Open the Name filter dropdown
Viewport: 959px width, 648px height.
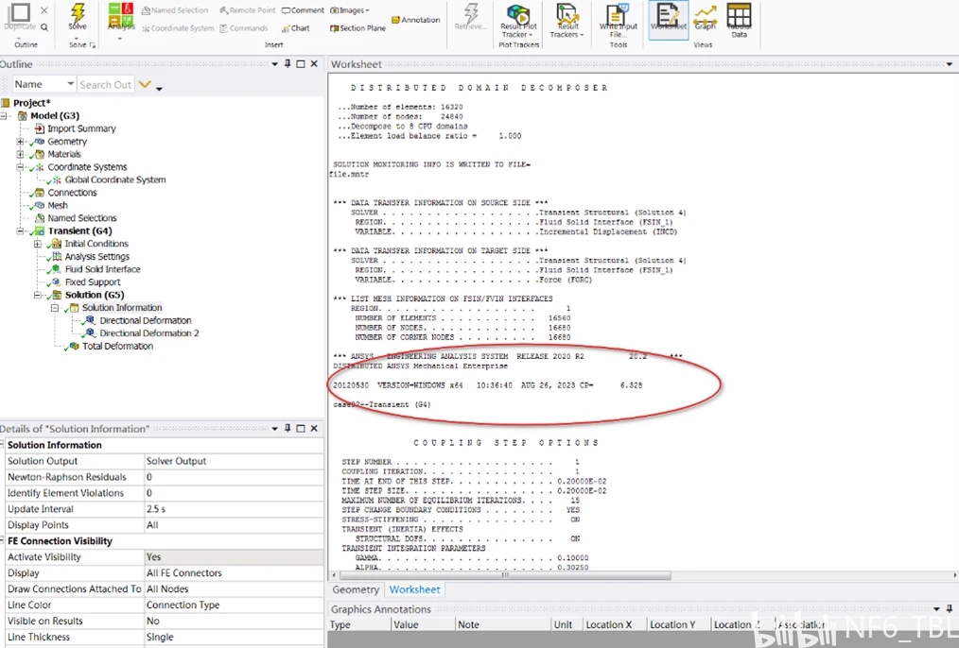click(70, 84)
